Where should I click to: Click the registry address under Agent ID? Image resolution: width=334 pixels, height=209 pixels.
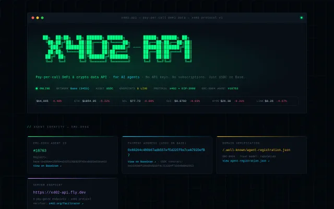[x=70, y=161]
